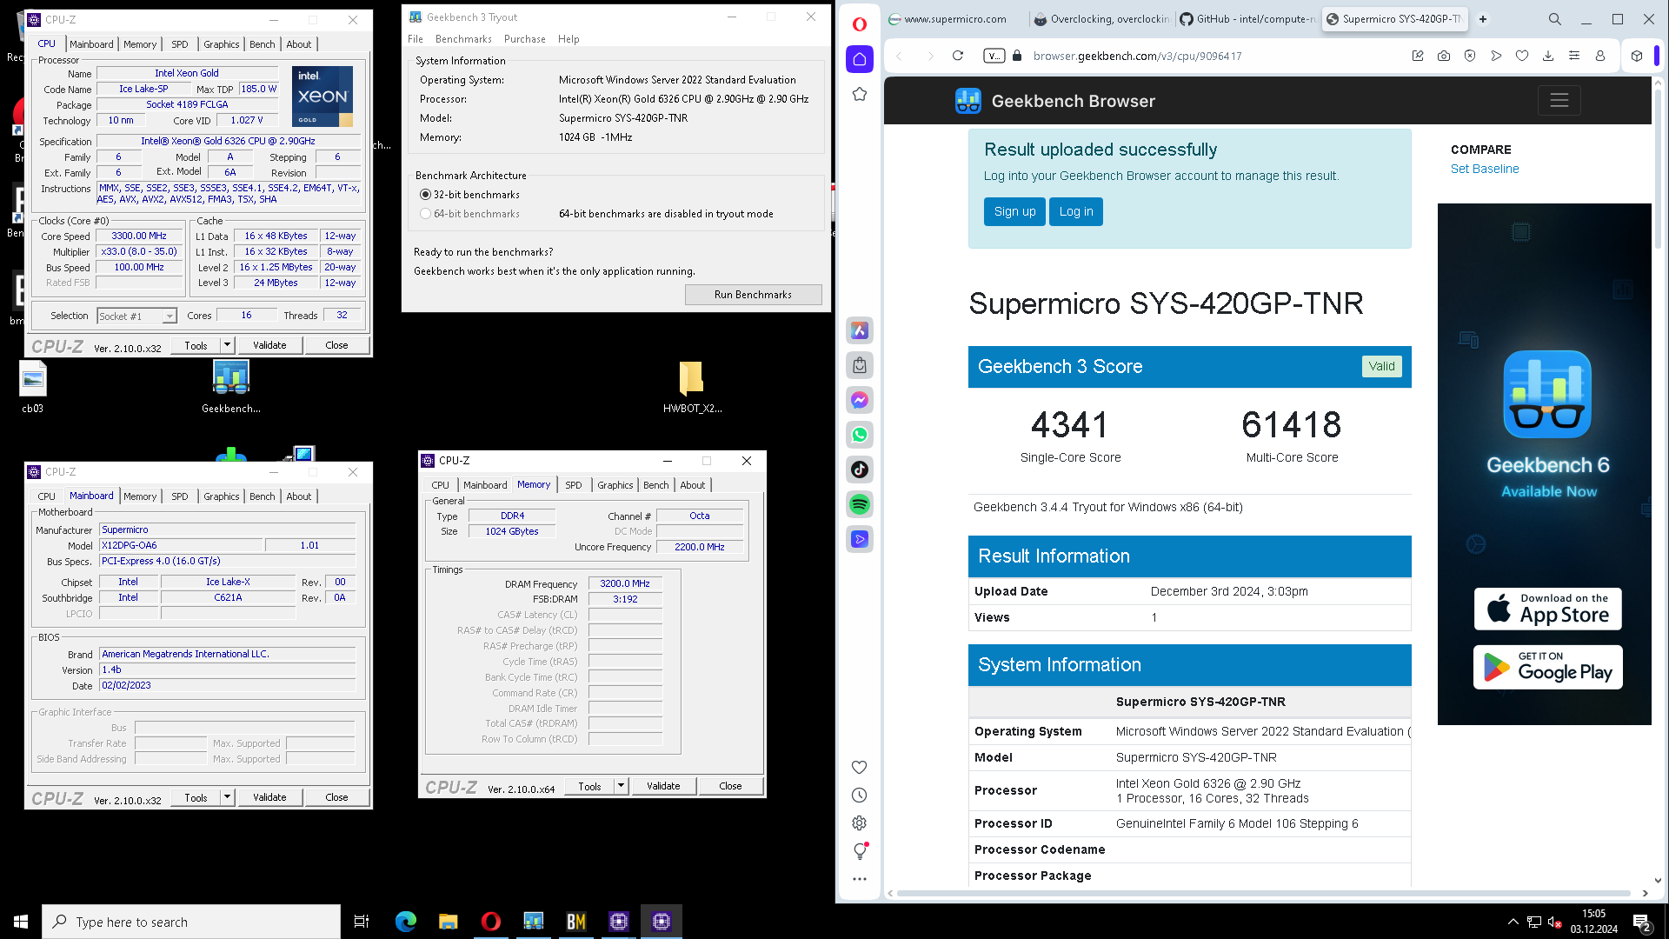The height and width of the screenshot is (939, 1669).
Task: Search tabs with magnifier icon
Action: coord(1554,19)
